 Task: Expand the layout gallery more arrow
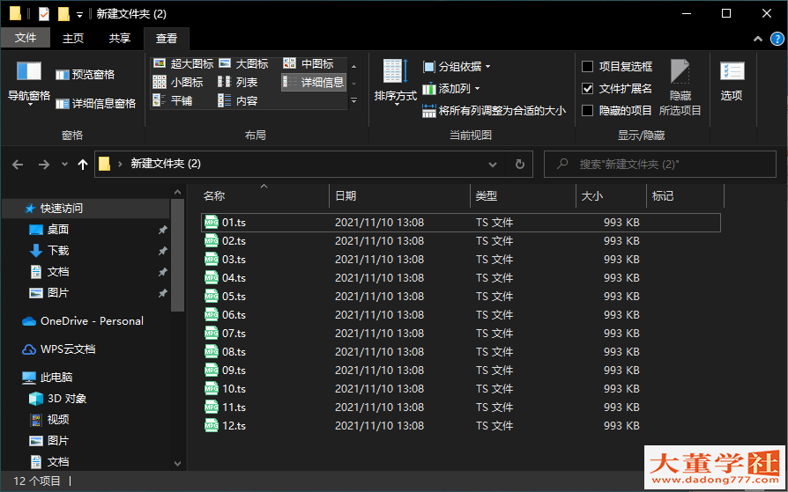(x=353, y=100)
